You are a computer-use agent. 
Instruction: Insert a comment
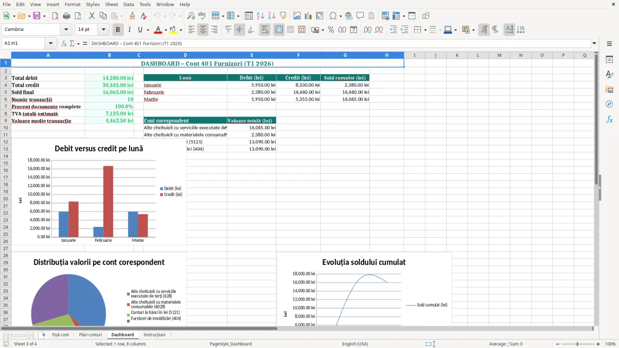(x=361, y=16)
